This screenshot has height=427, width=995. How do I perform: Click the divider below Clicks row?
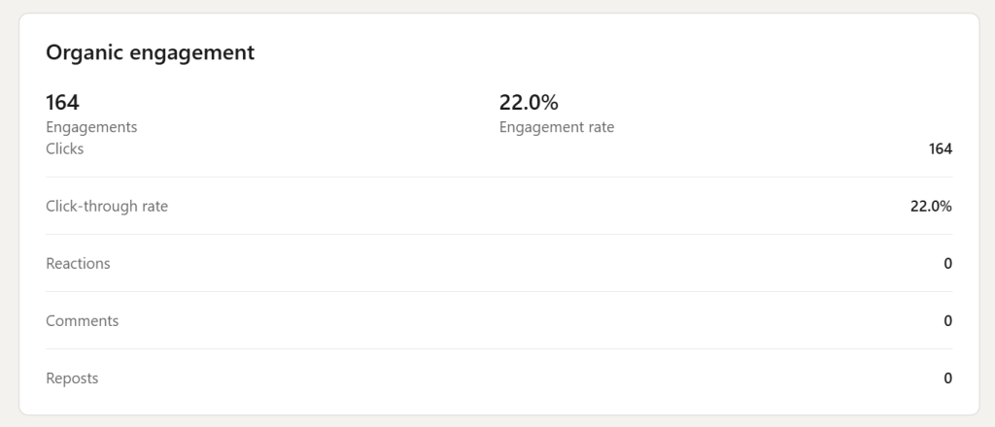coord(498,177)
